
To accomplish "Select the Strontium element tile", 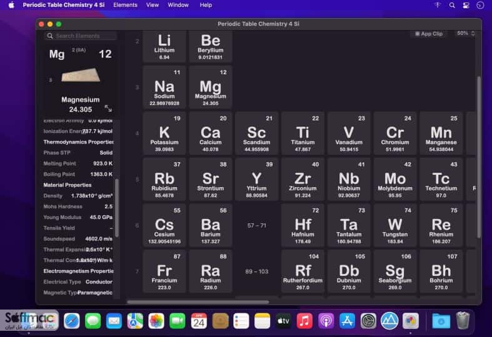I will (x=211, y=180).
